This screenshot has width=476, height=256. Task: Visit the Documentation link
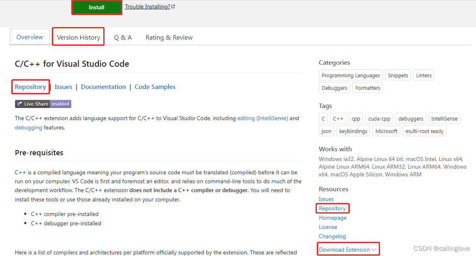point(103,87)
